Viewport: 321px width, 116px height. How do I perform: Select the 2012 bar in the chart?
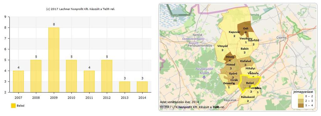tap(107, 76)
